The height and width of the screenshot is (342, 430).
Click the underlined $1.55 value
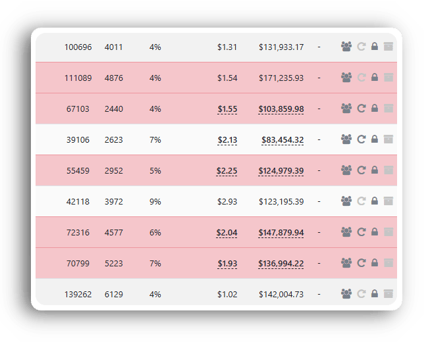(227, 109)
